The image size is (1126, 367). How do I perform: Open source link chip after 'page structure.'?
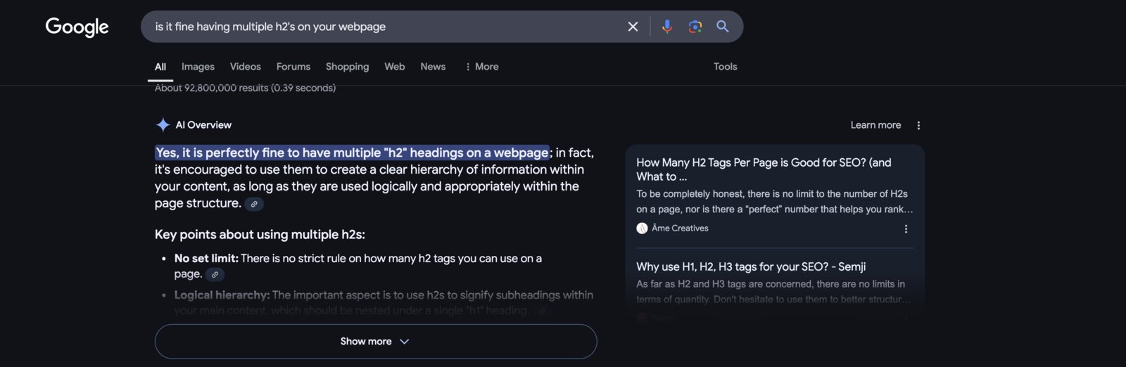254,204
